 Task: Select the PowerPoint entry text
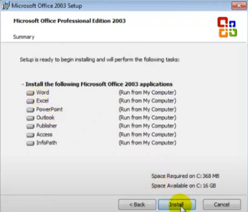tap(50, 109)
